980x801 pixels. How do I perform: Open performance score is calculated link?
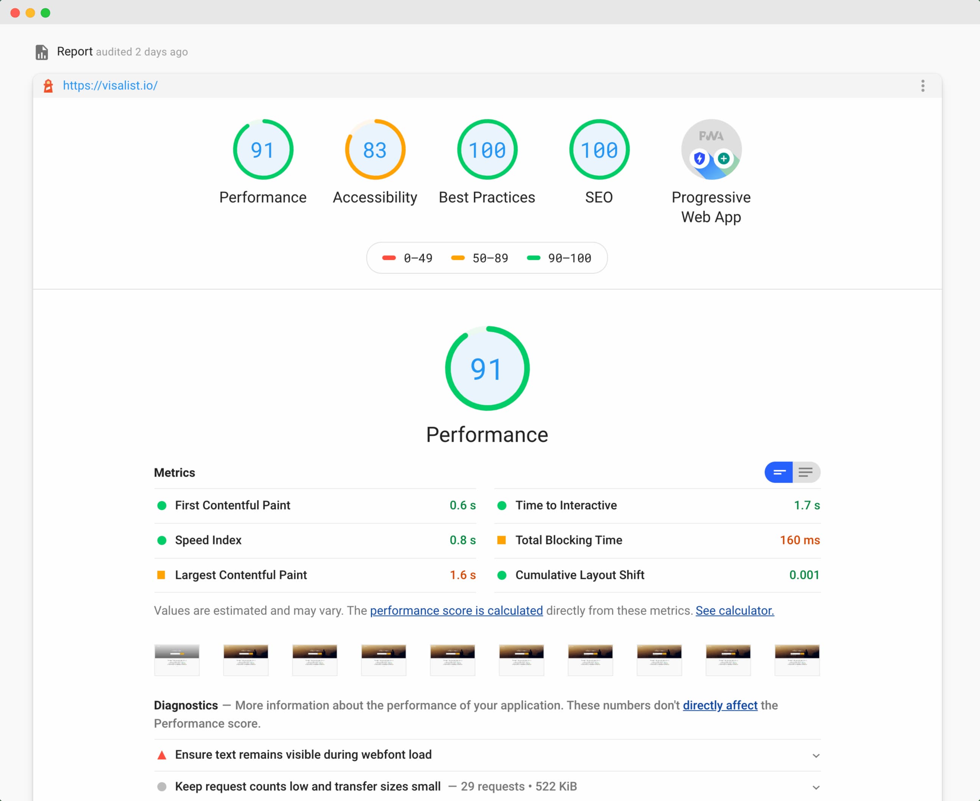click(456, 610)
